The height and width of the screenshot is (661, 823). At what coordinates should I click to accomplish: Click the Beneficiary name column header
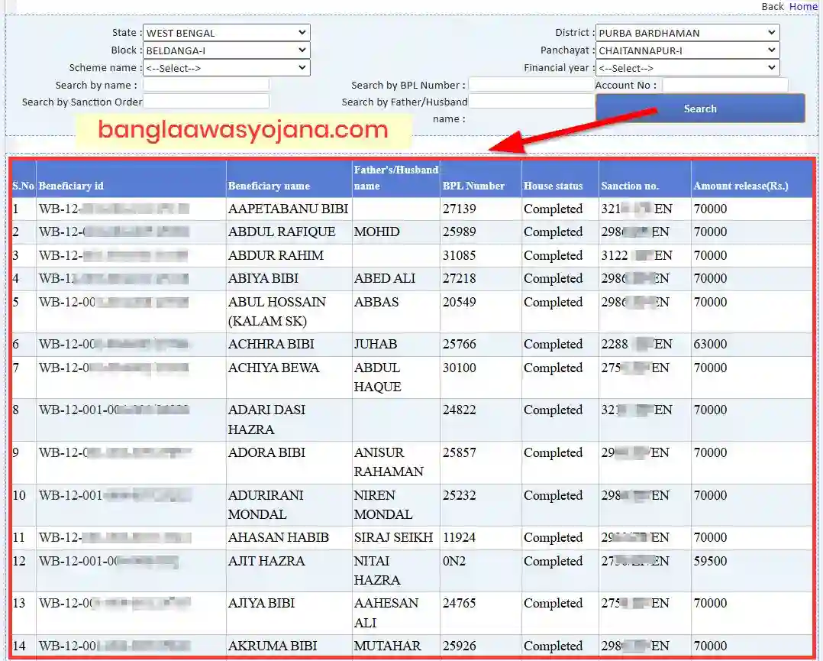tap(269, 186)
